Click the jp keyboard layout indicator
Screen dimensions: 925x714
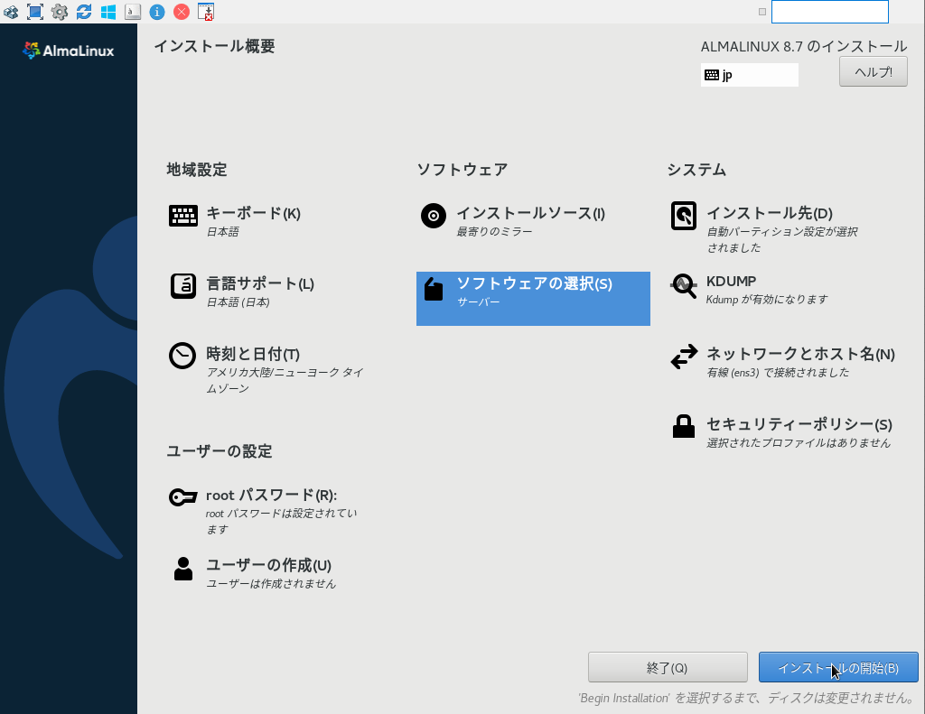coord(749,75)
